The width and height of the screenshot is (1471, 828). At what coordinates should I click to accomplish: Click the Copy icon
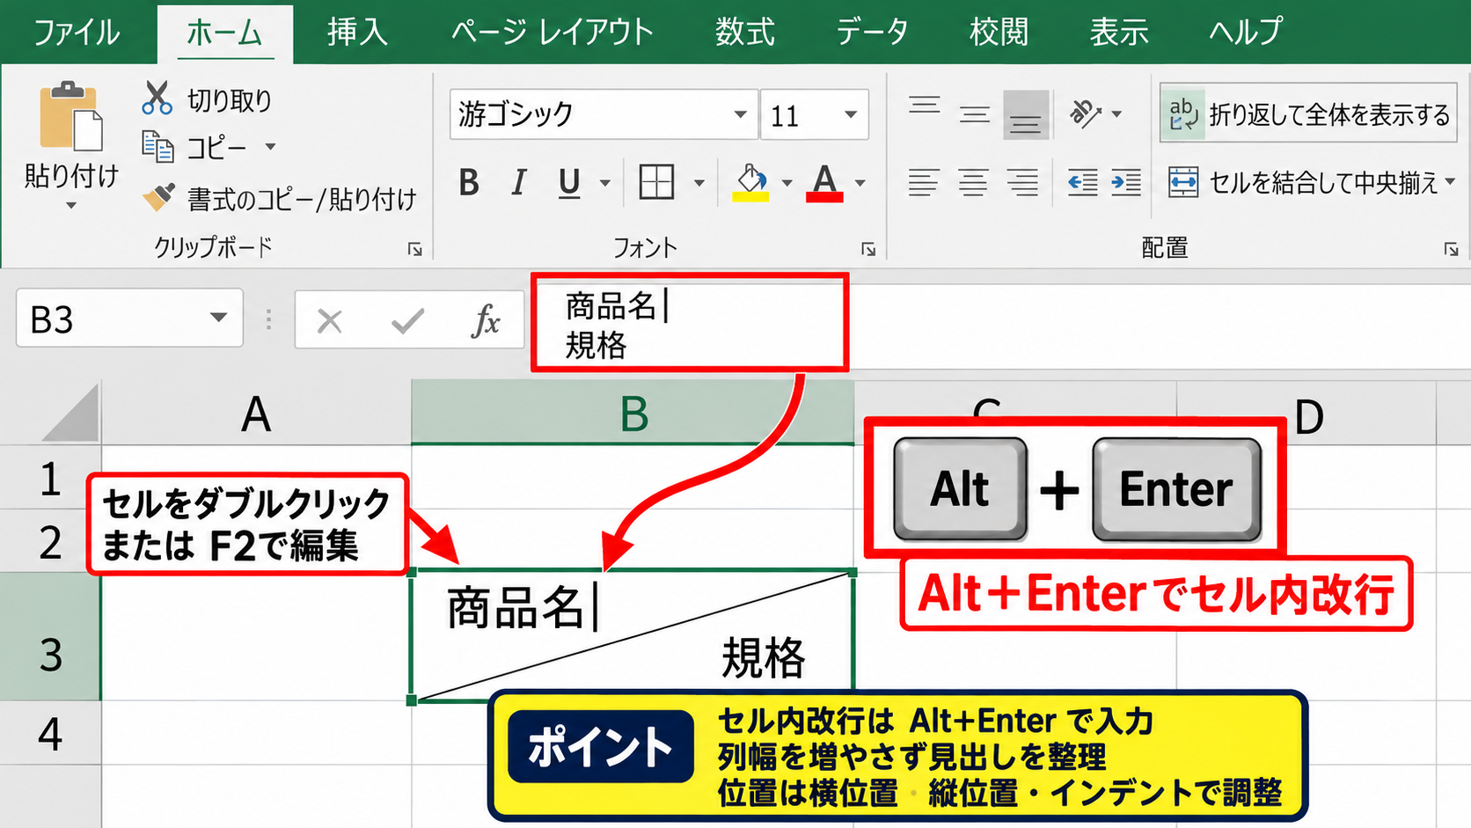click(x=158, y=146)
